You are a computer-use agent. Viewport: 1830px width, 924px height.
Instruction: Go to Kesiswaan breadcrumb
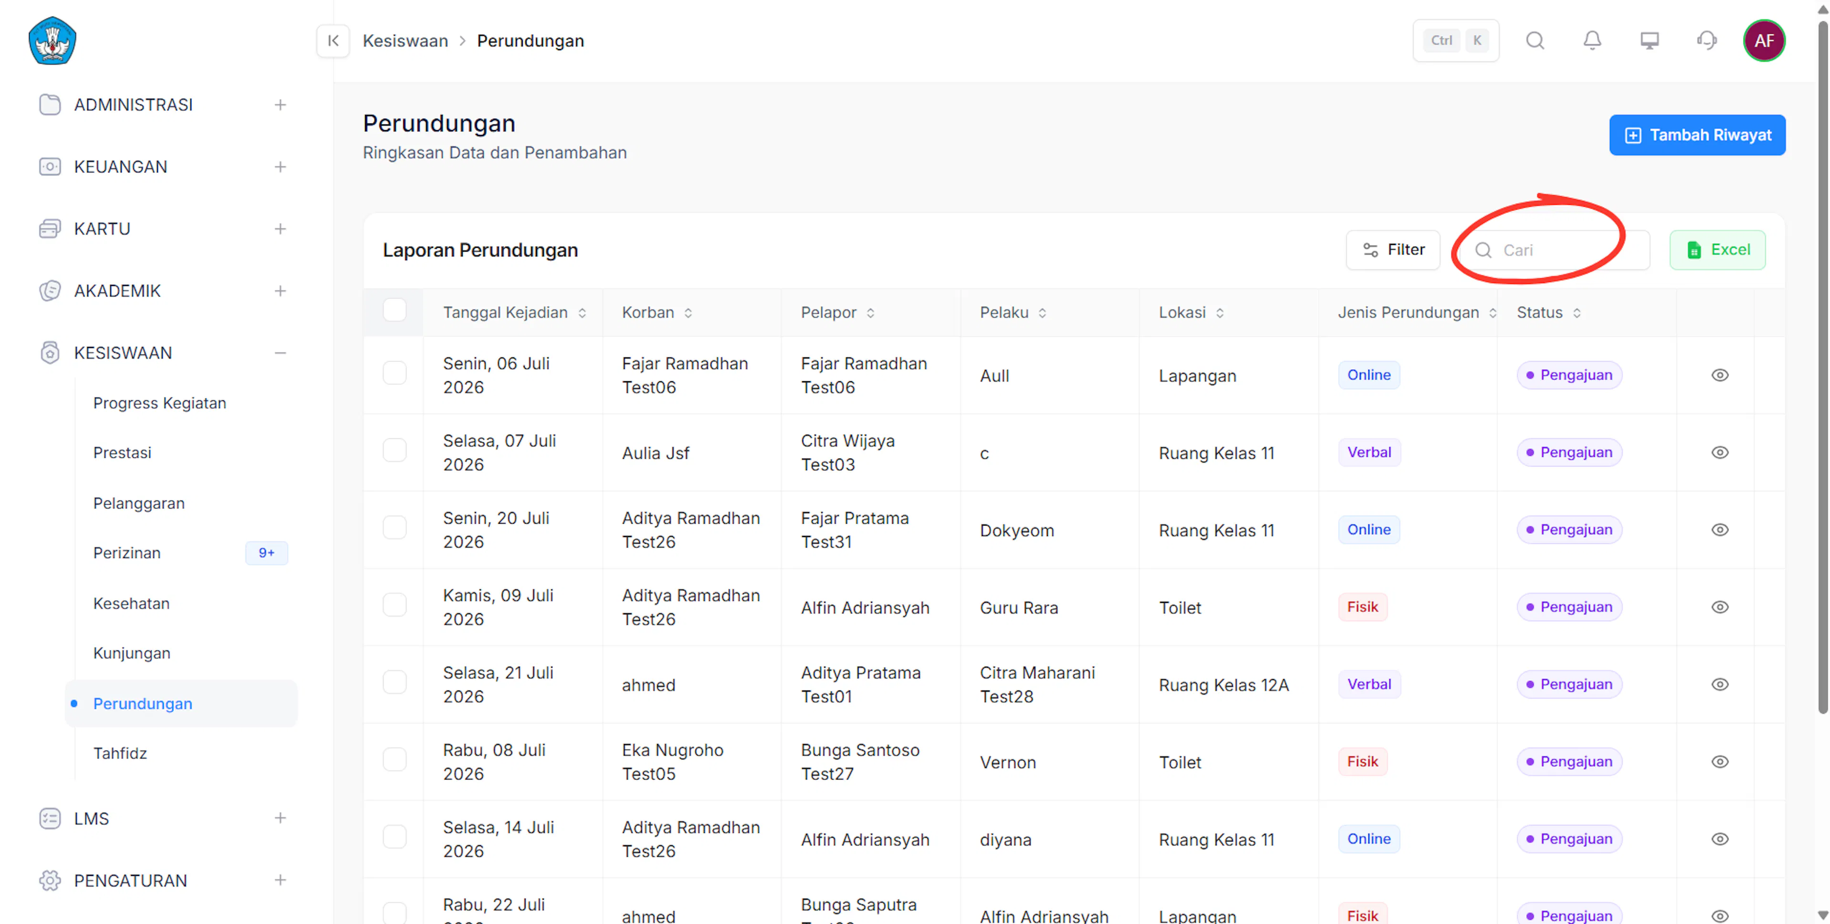click(405, 41)
